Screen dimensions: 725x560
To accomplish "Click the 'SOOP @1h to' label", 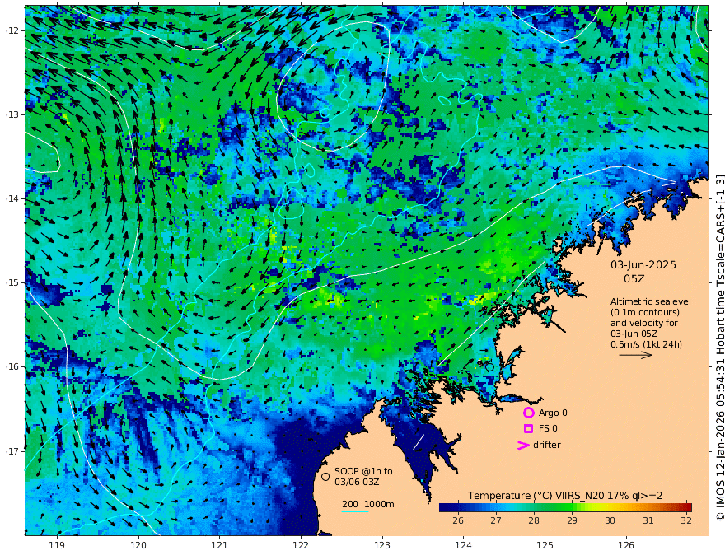I will click(x=363, y=471).
